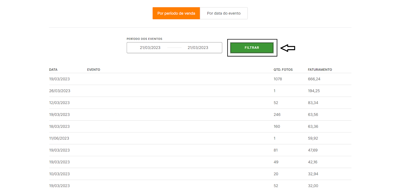Viewport: 400px width, 189px height.
Task: Click the arrow pointing to FILTRAR
Action: tap(288, 48)
